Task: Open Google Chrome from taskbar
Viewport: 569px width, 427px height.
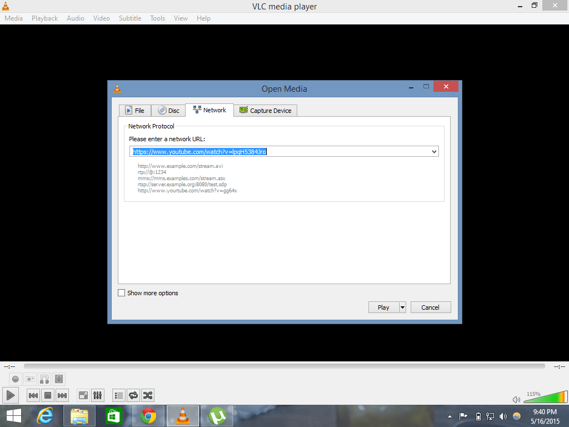Action: (148, 416)
